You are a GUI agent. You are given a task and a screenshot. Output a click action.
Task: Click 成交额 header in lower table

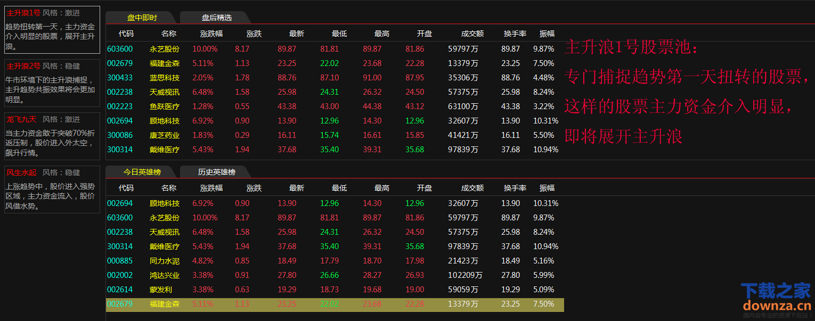pos(472,188)
